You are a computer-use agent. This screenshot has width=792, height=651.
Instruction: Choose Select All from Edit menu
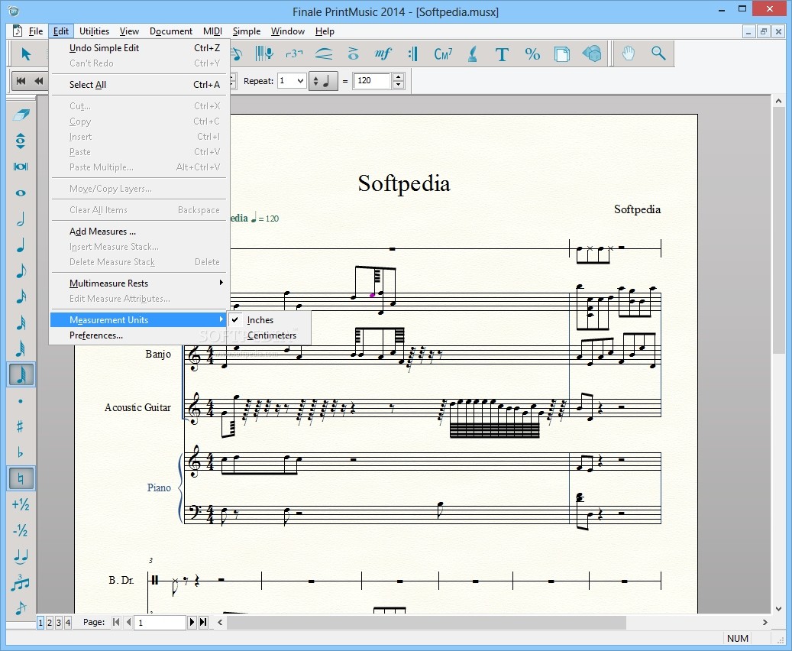[138, 84]
